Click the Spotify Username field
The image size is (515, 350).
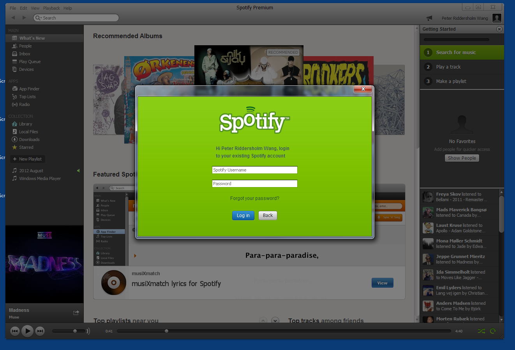[255, 170]
